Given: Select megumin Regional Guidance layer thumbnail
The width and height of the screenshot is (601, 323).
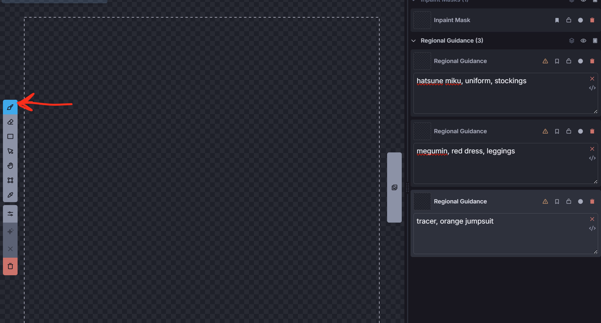Looking at the screenshot, I should coord(422,131).
